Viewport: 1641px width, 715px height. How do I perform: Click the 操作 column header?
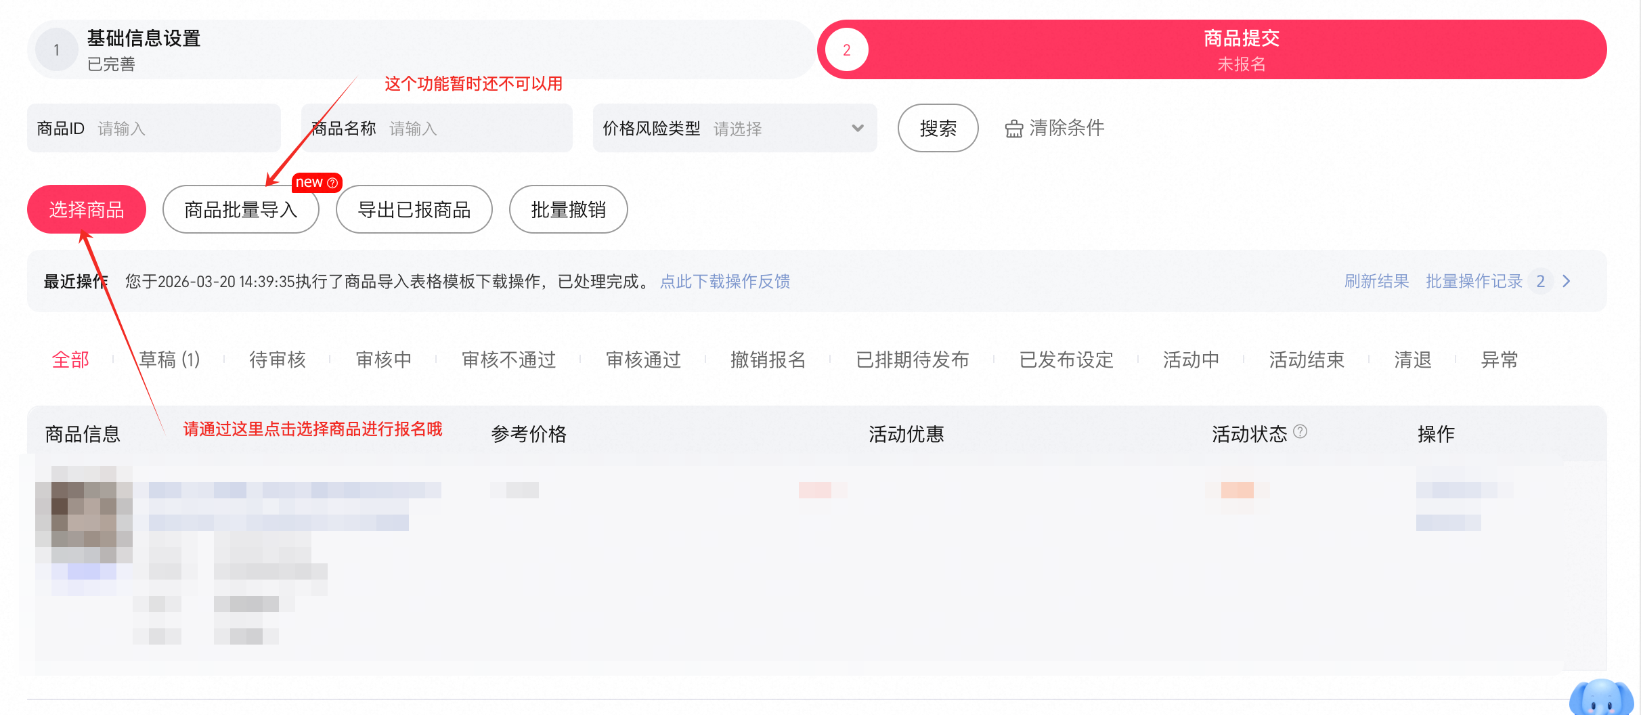(1436, 434)
